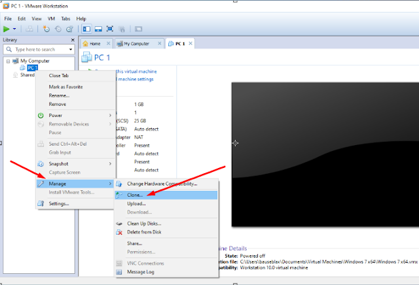419x285 pixels.
Task: Open the Help menu
Action: tap(81, 19)
